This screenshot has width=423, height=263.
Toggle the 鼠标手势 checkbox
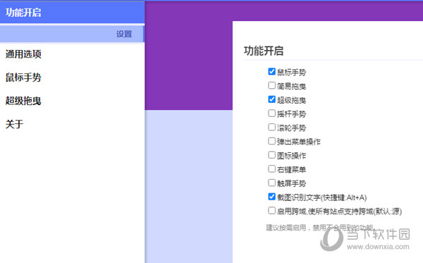pos(271,71)
